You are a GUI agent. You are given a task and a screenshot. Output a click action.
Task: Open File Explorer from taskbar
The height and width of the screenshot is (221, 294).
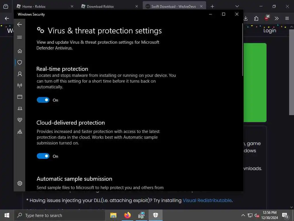[113, 215]
